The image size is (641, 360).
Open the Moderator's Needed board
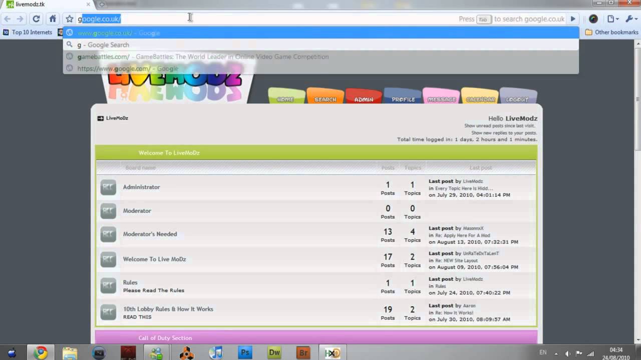150,234
